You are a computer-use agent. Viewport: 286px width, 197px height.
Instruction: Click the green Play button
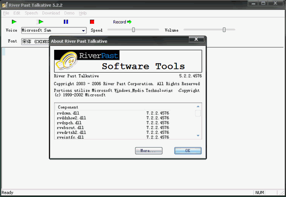[x=14, y=22]
